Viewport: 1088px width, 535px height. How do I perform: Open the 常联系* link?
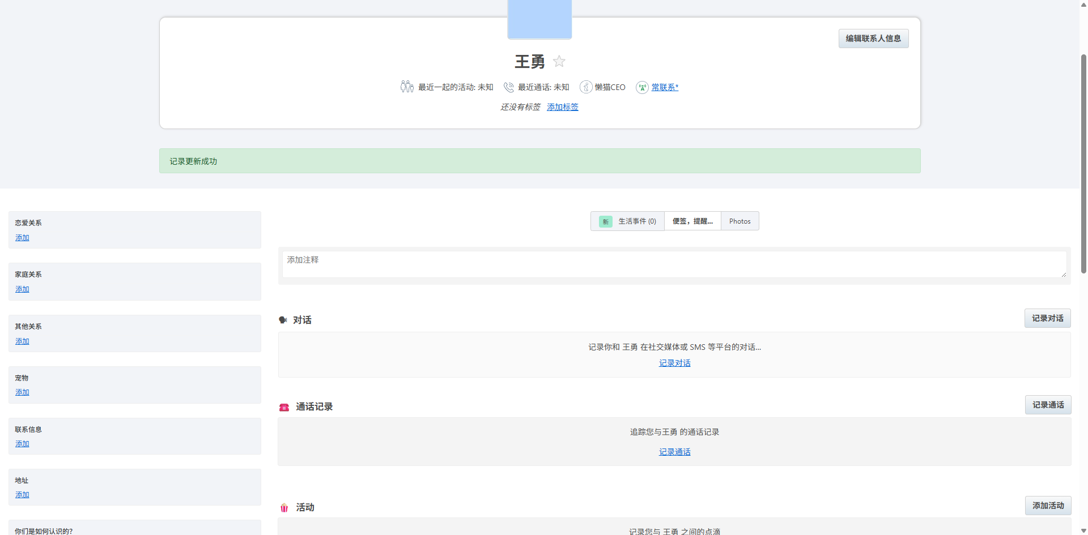[x=665, y=87]
